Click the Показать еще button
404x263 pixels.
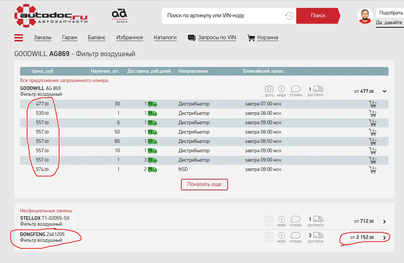click(x=204, y=185)
